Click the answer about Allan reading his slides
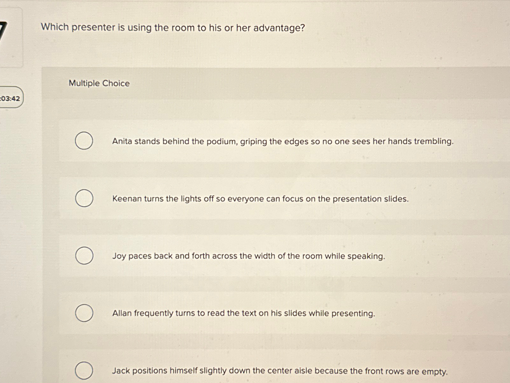Viewport: 510px width, 383px height. [244, 314]
